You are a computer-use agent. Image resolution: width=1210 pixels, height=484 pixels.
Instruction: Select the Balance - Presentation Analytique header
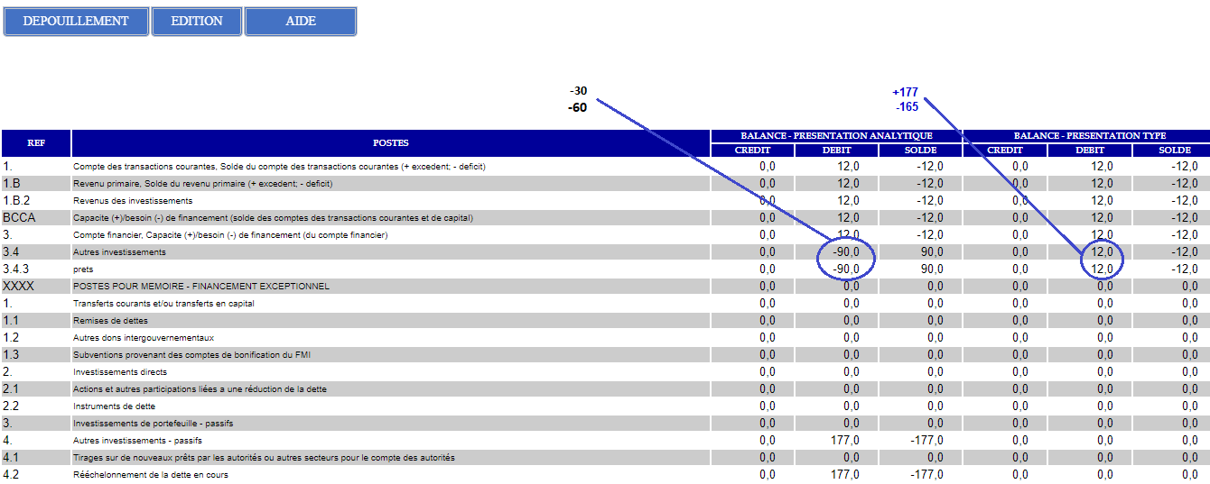(x=836, y=136)
